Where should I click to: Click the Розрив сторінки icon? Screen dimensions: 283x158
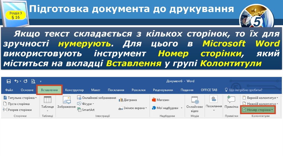(x=5, y=110)
